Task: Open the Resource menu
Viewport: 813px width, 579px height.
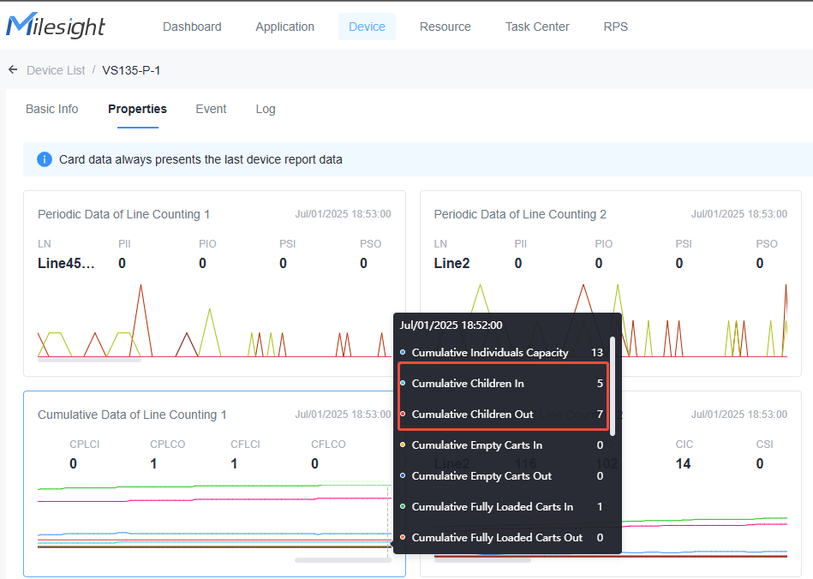Action: pos(445,27)
